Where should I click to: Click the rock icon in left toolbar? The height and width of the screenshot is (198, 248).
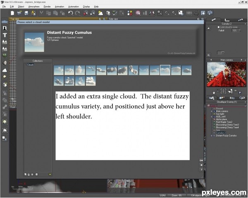[x=5, y=63]
